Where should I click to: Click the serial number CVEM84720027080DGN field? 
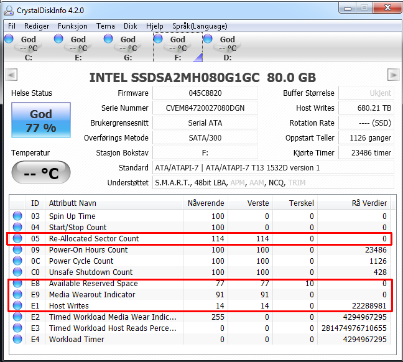205,108
